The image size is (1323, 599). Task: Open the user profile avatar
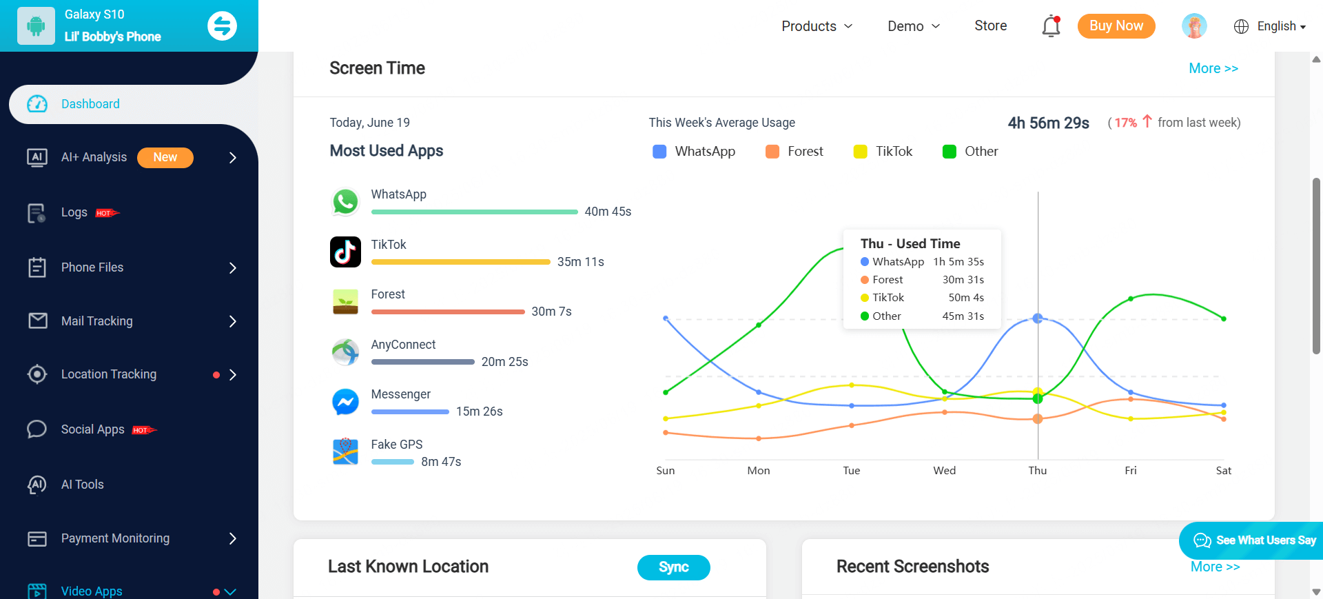[1194, 26]
